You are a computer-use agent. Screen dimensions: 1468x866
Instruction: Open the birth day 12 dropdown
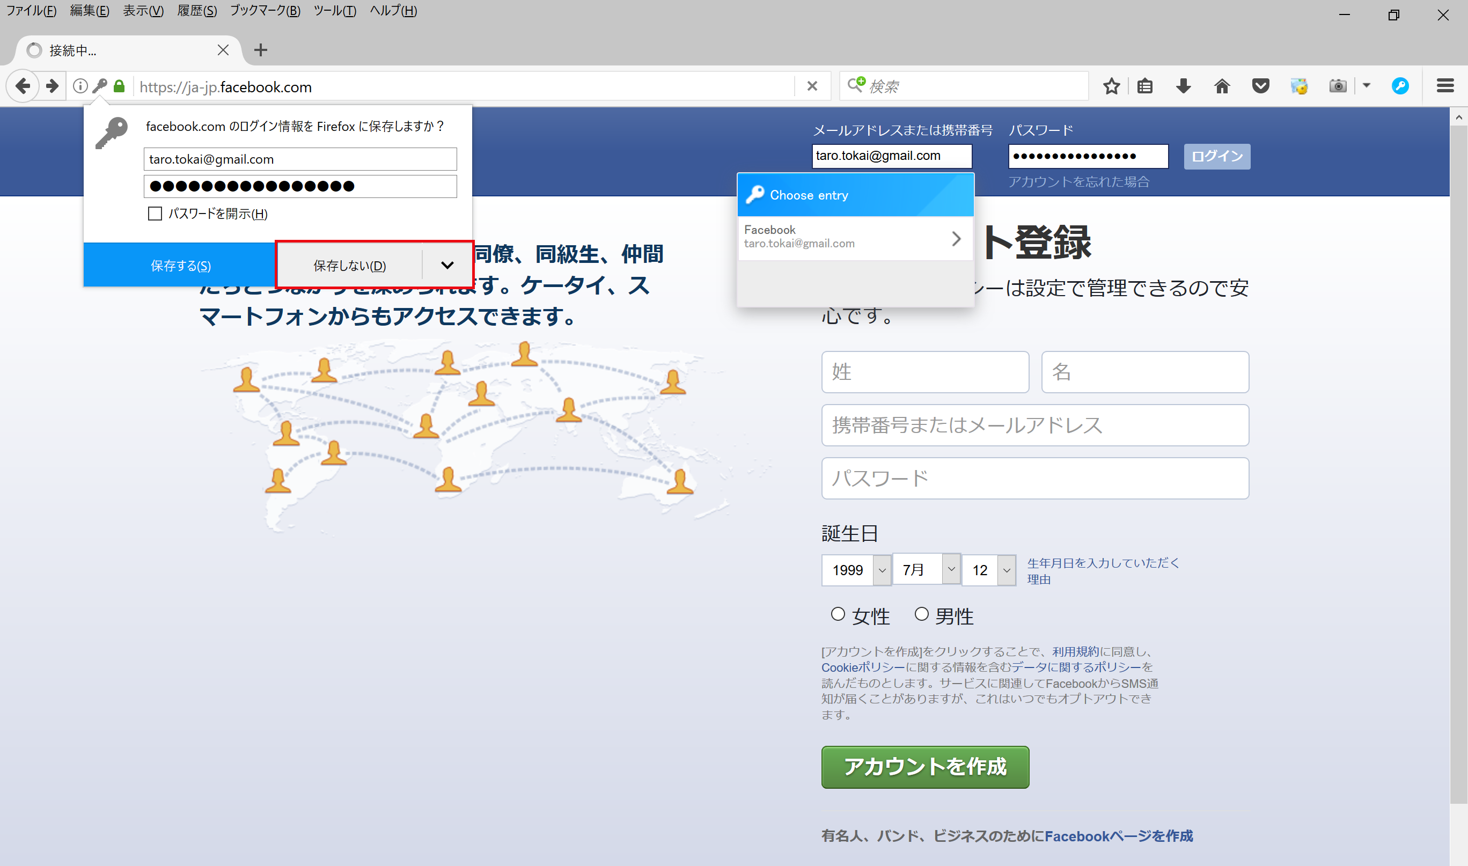click(x=989, y=570)
